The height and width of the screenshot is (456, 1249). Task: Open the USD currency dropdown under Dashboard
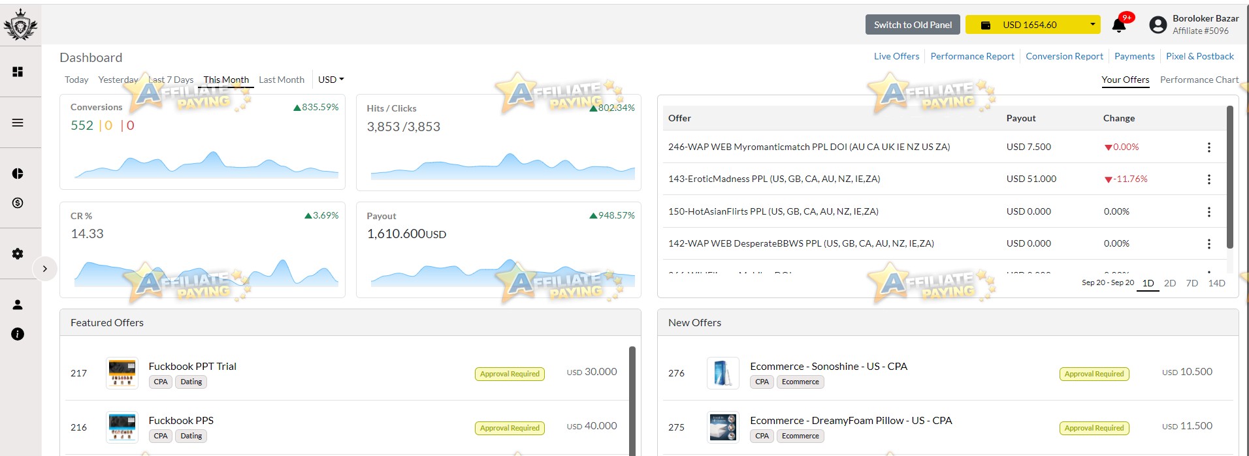(x=331, y=80)
